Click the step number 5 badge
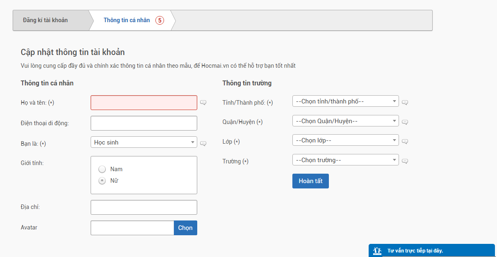This screenshot has width=497, height=257. click(160, 20)
